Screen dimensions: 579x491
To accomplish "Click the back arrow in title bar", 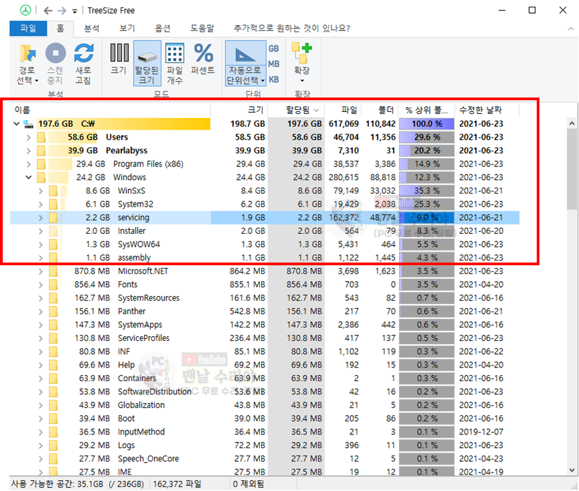I will [48, 11].
